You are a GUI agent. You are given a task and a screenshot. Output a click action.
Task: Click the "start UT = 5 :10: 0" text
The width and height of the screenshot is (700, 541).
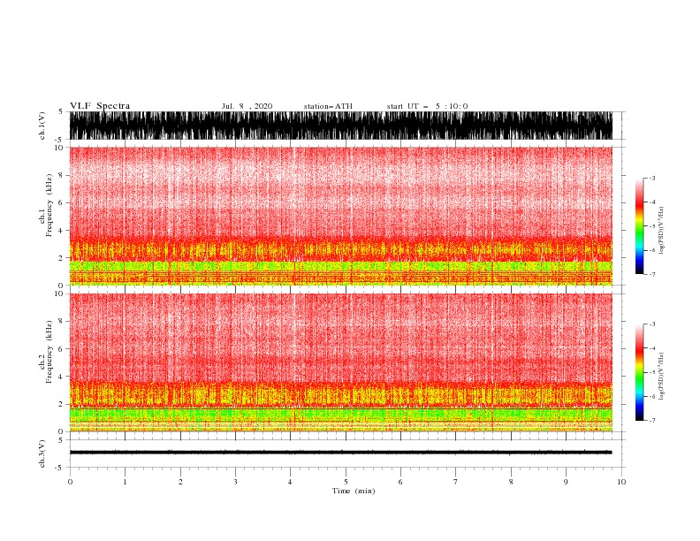tap(427, 106)
